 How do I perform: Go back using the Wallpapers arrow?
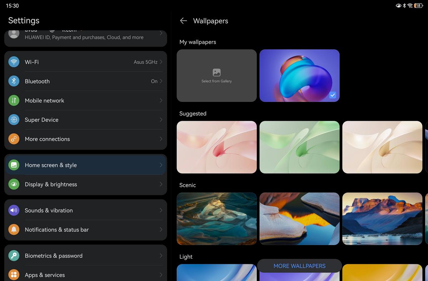pos(183,21)
